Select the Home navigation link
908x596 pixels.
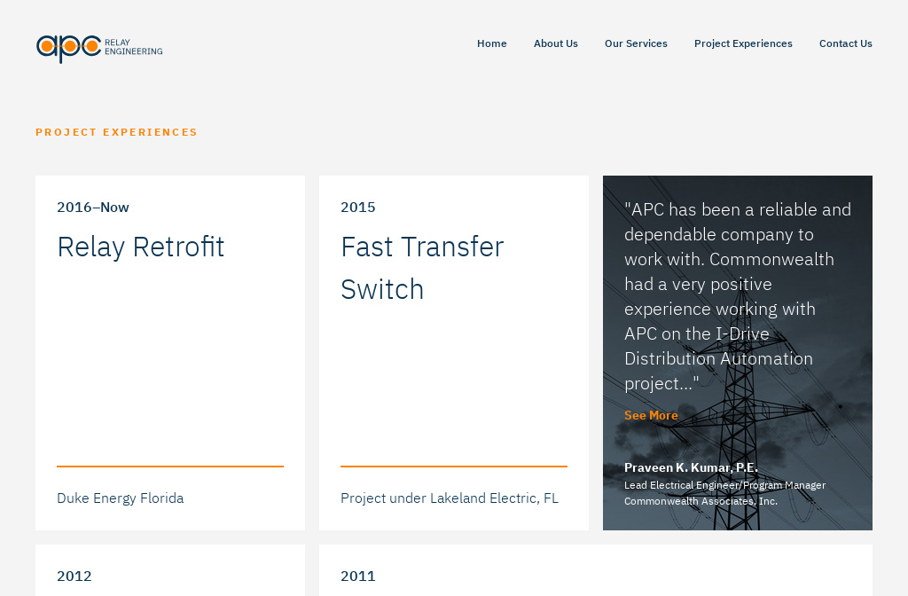491,43
